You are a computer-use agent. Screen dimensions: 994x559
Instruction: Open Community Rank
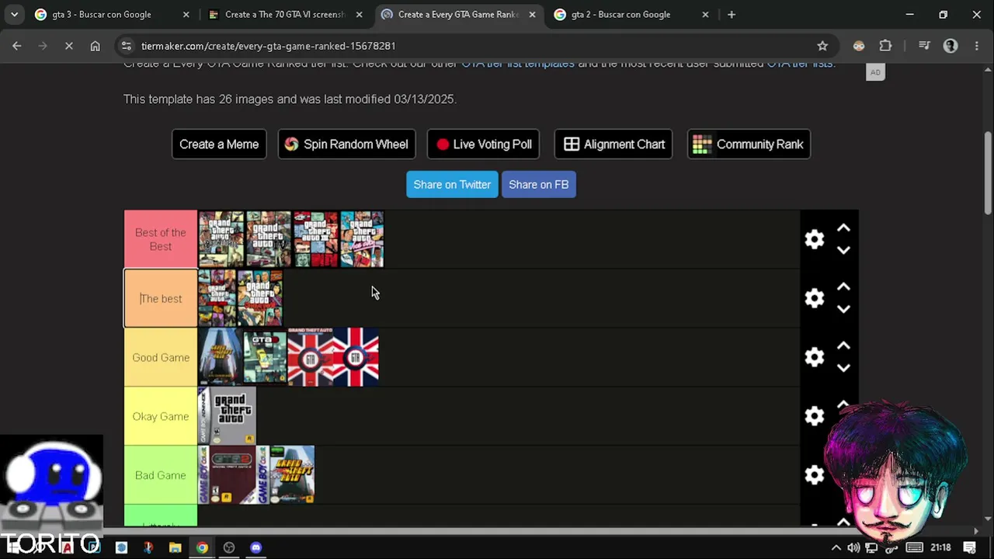pos(749,144)
